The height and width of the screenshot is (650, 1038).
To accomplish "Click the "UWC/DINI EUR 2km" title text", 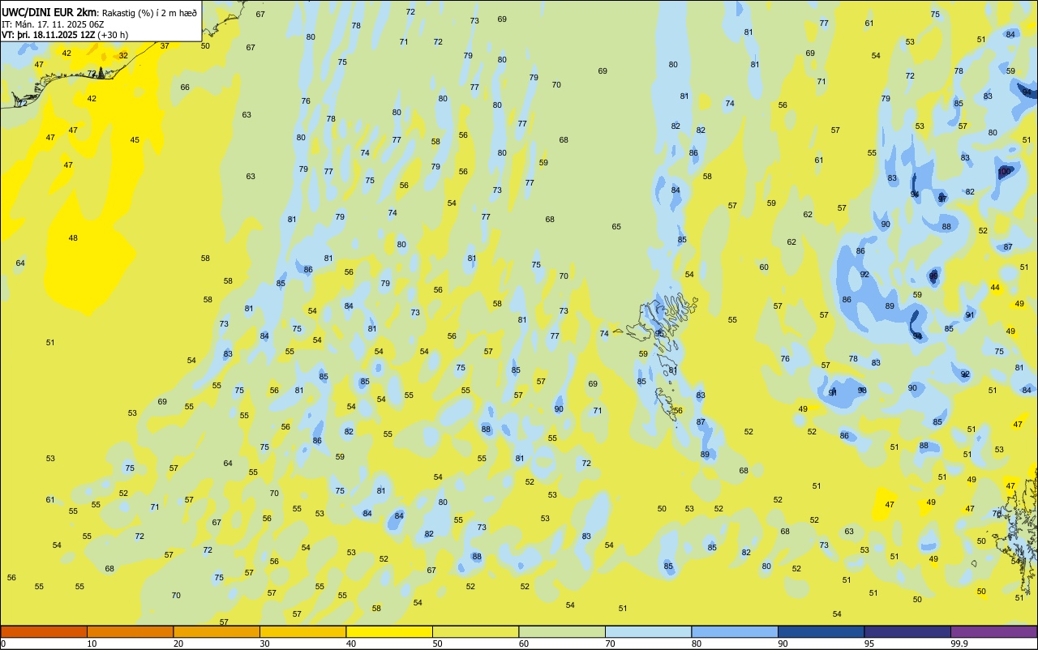I will point(49,12).
